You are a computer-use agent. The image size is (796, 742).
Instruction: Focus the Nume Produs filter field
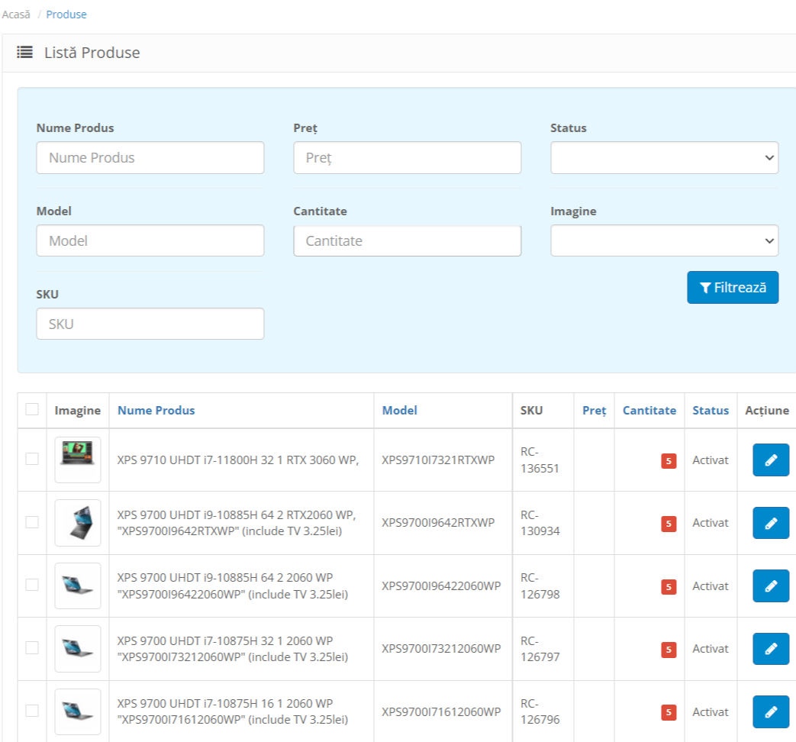[x=150, y=157]
